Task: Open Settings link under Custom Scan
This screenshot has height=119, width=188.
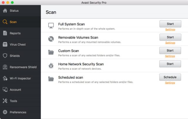Action: click(170, 56)
